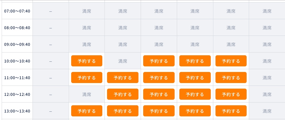The width and height of the screenshot is (285, 120).
Task: Reserve rightmost 予約する slot in 11:00~11:40 row
Action: [x=231, y=77]
